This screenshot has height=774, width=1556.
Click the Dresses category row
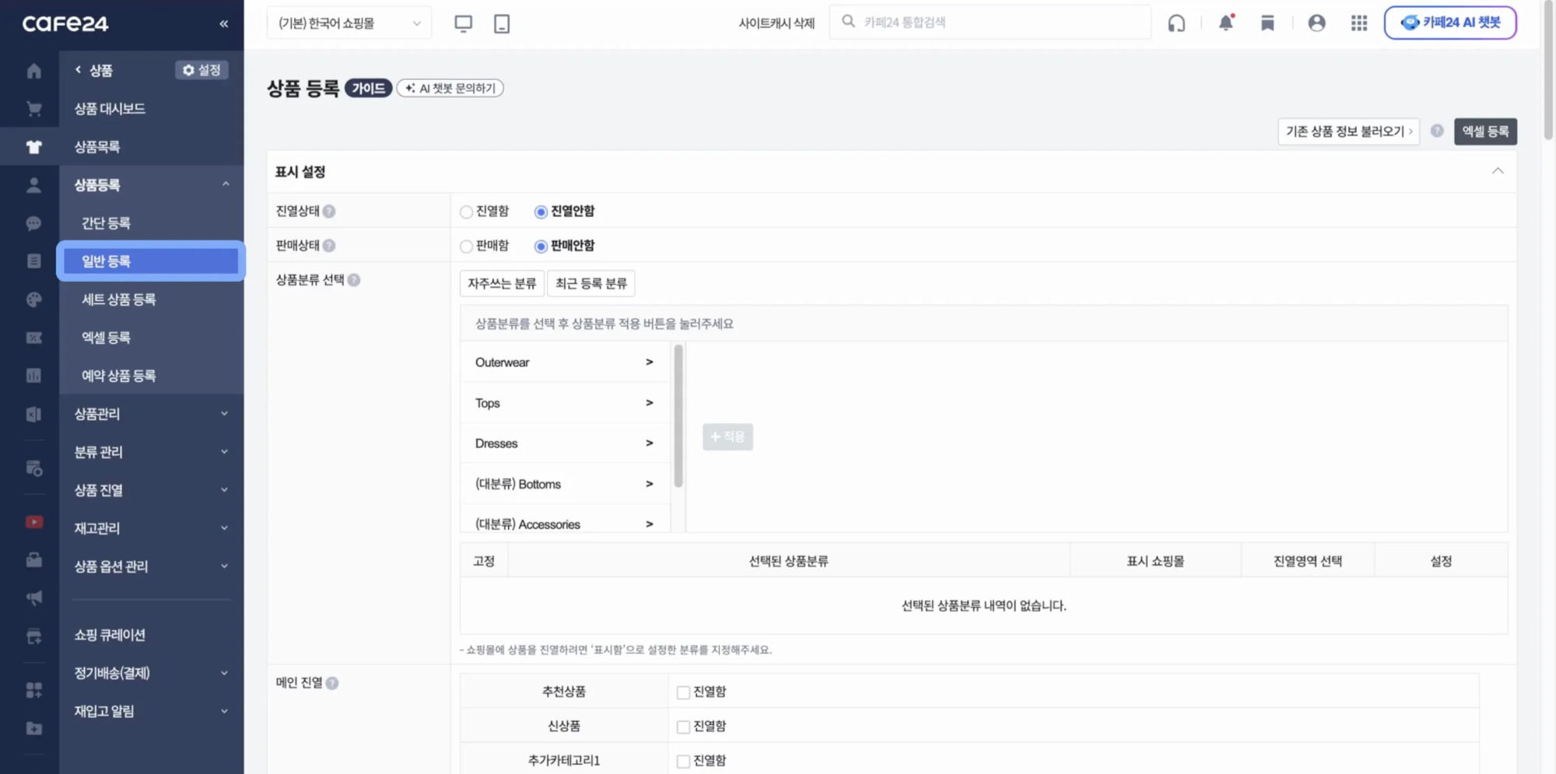click(x=563, y=443)
